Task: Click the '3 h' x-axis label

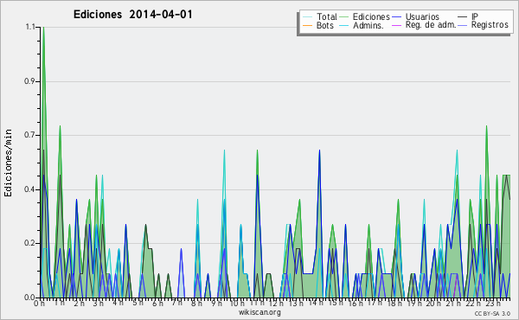Action: click(99, 304)
